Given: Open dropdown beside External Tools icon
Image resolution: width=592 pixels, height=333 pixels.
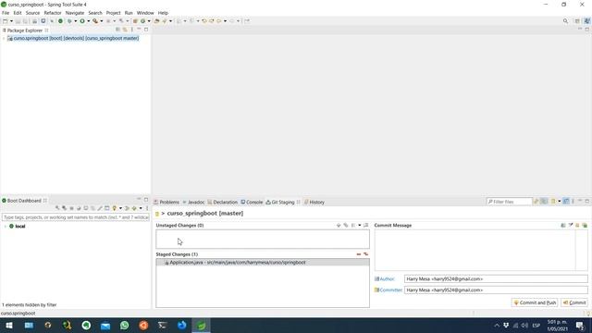Looking at the screenshot, I should (x=101, y=21).
